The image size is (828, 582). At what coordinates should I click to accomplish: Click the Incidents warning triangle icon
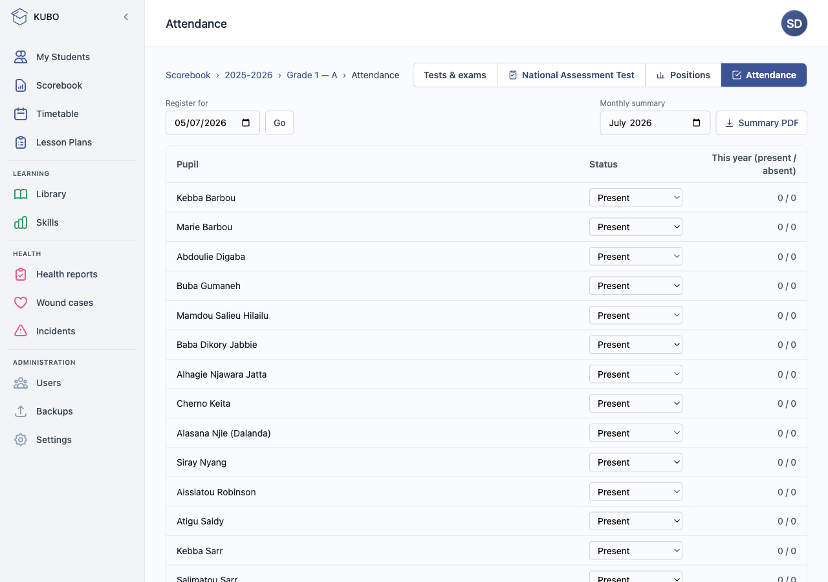[21, 331]
